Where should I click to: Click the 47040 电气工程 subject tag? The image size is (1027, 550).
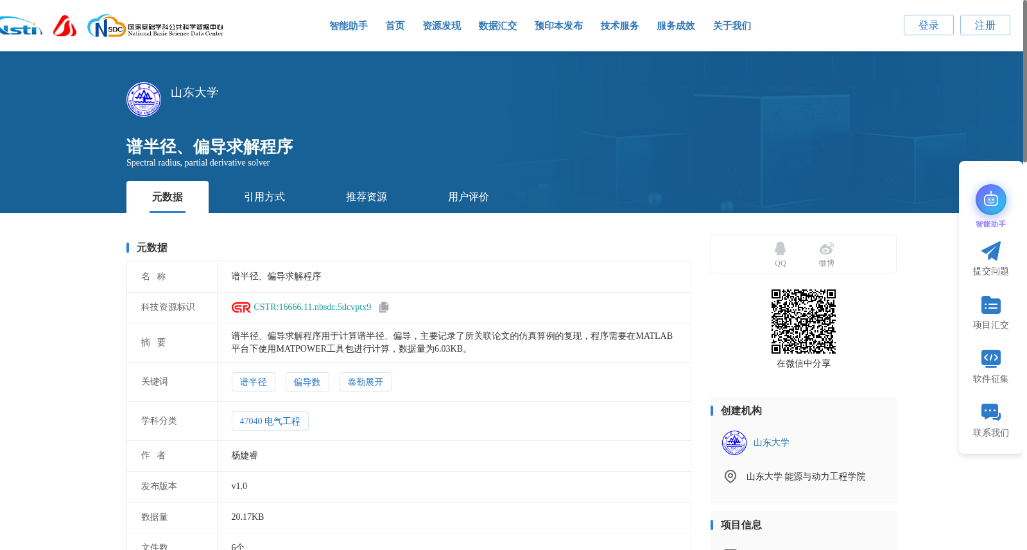[270, 421]
